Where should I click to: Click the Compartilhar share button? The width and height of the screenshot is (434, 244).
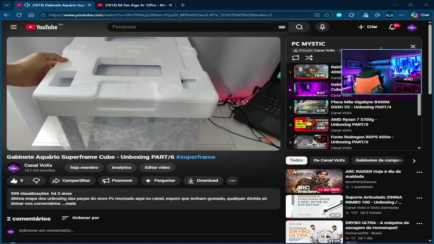[x=72, y=181]
